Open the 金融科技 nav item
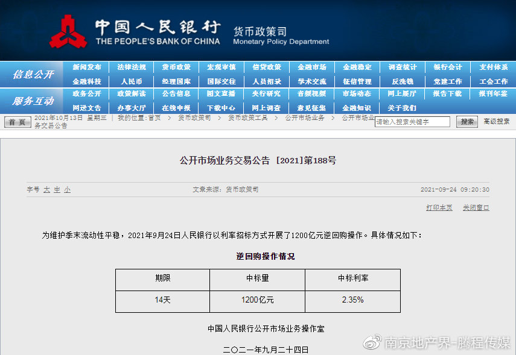 point(87,81)
